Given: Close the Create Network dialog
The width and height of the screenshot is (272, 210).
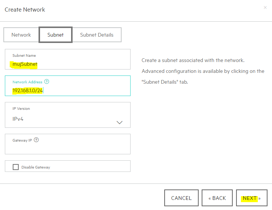Looking at the screenshot, I should click(x=265, y=7).
